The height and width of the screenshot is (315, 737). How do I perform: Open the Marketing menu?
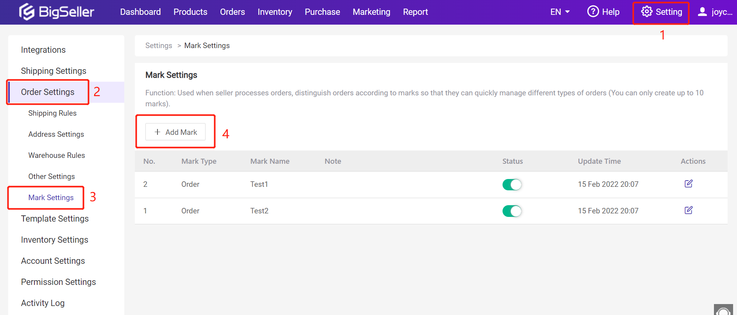pyautogui.click(x=371, y=12)
